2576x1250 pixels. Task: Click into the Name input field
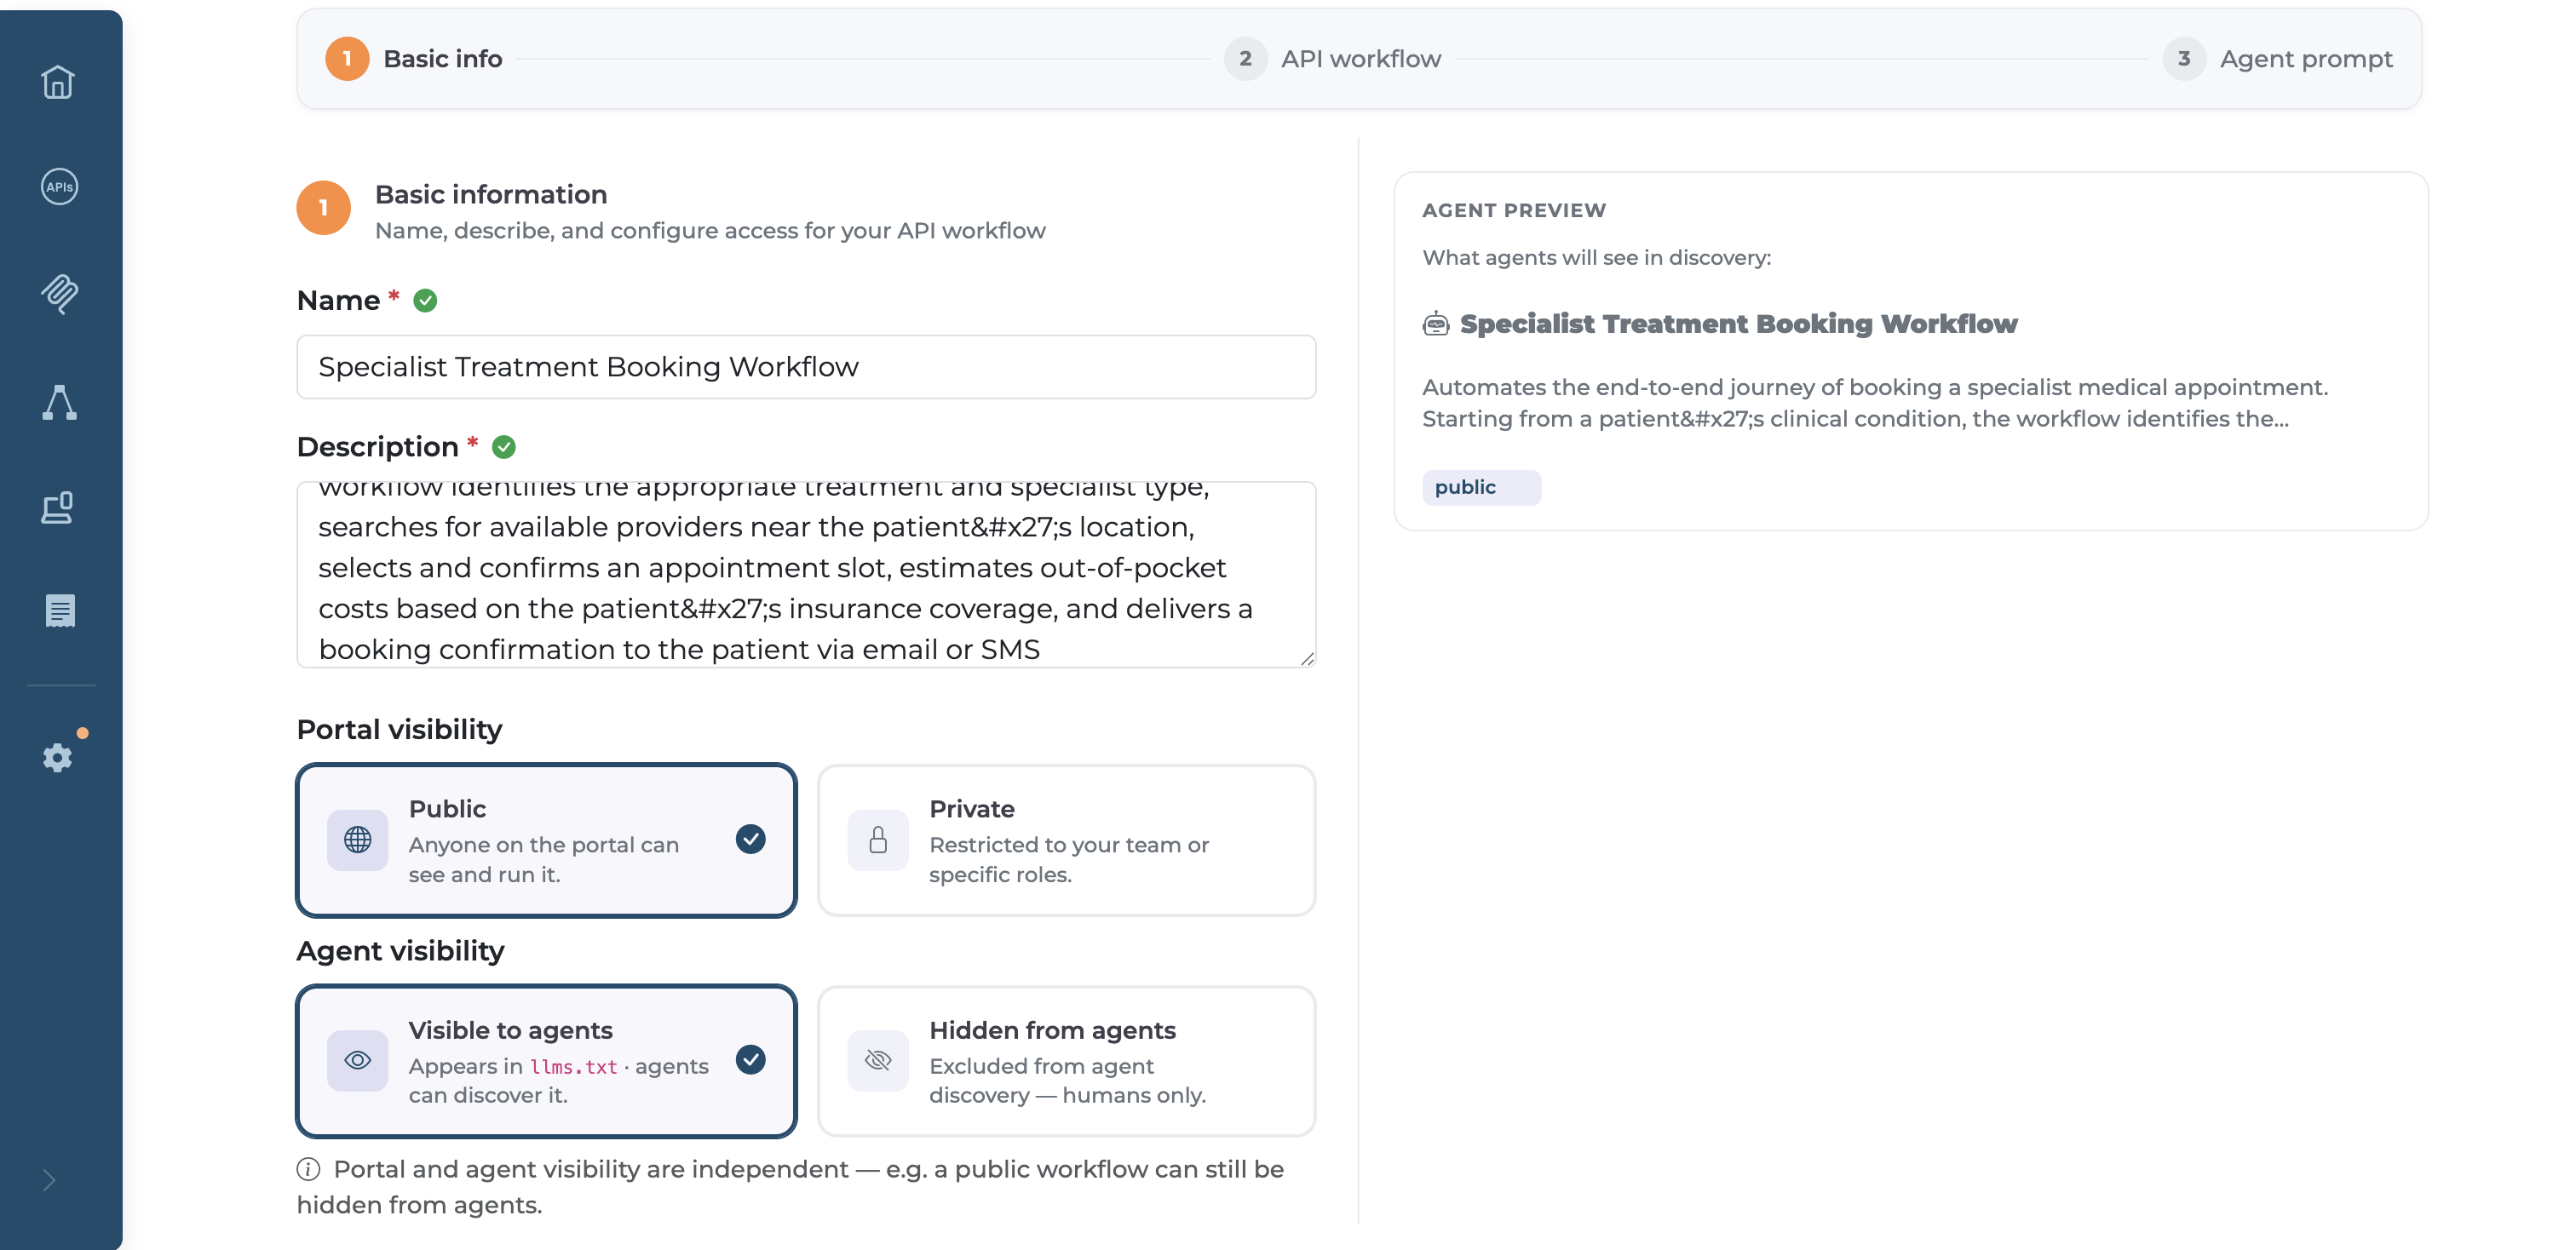[806, 367]
